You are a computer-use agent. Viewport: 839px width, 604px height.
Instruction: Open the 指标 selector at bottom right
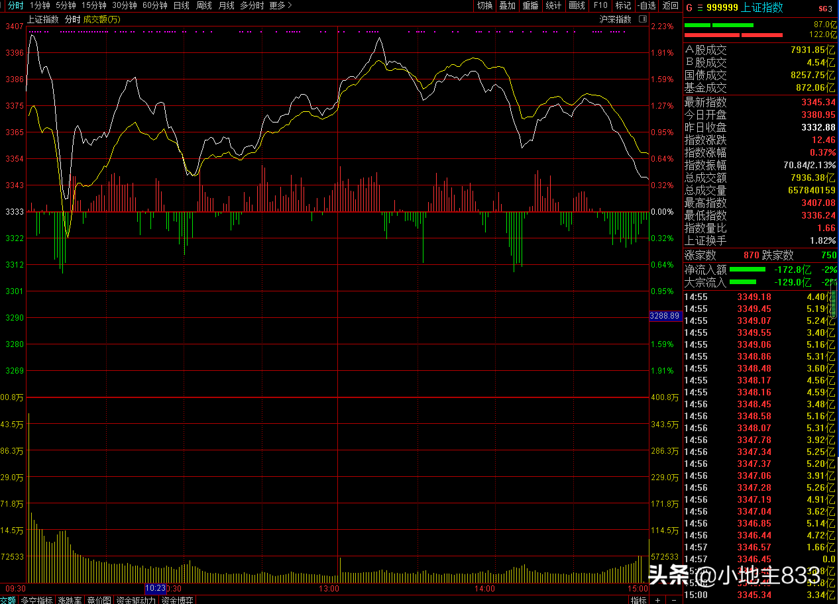click(x=638, y=600)
